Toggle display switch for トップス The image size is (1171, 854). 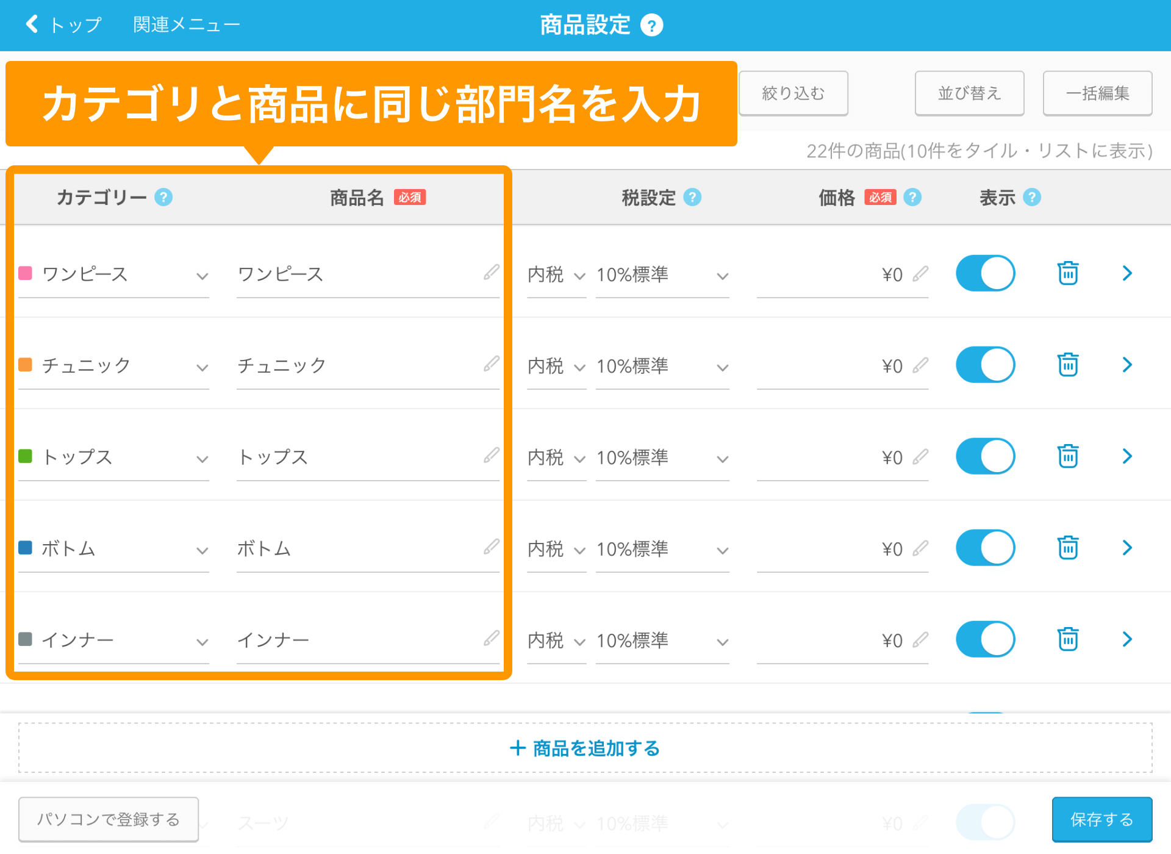coord(986,456)
